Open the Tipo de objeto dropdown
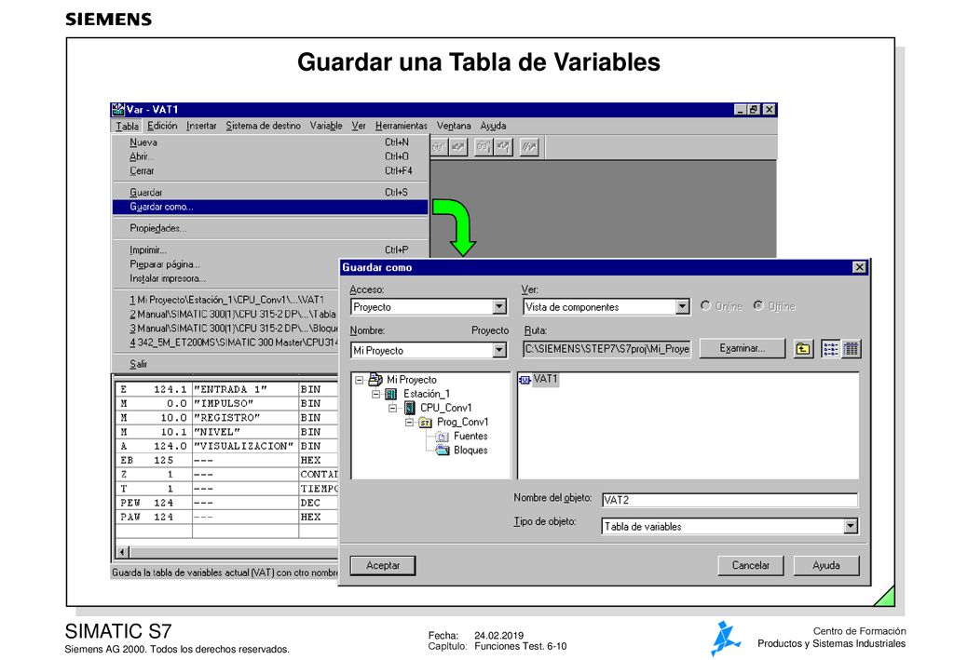954x660 pixels. pyautogui.click(x=851, y=526)
